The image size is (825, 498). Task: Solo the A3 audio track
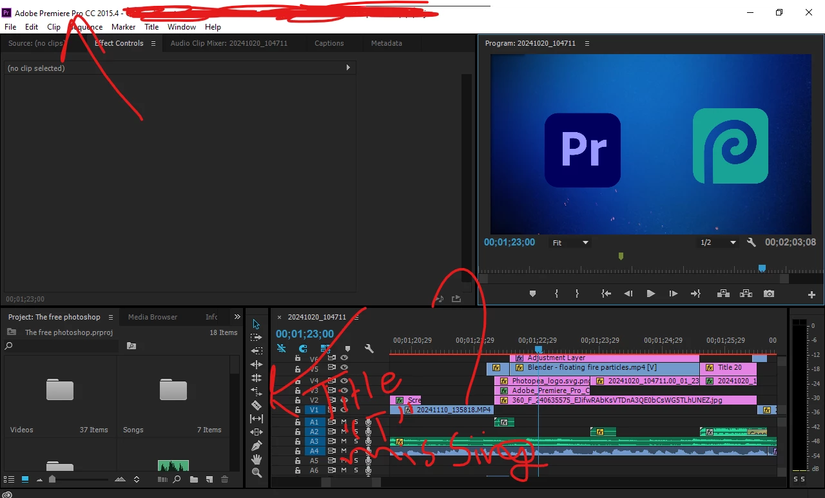click(x=355, y=441)
